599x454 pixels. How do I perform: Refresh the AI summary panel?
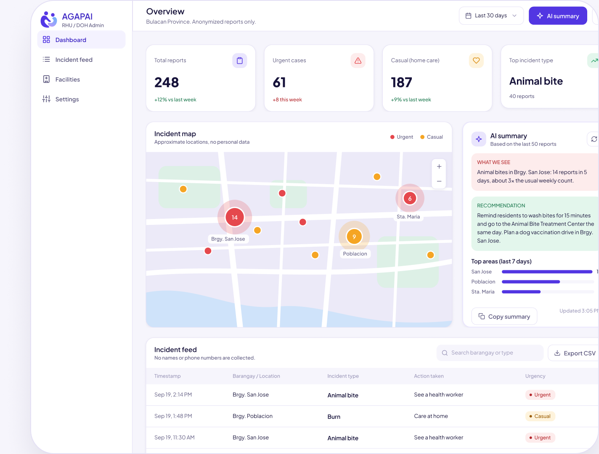[x=594, y=139]
